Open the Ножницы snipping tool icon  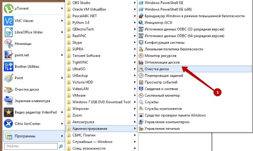click(x=8, y=43)
